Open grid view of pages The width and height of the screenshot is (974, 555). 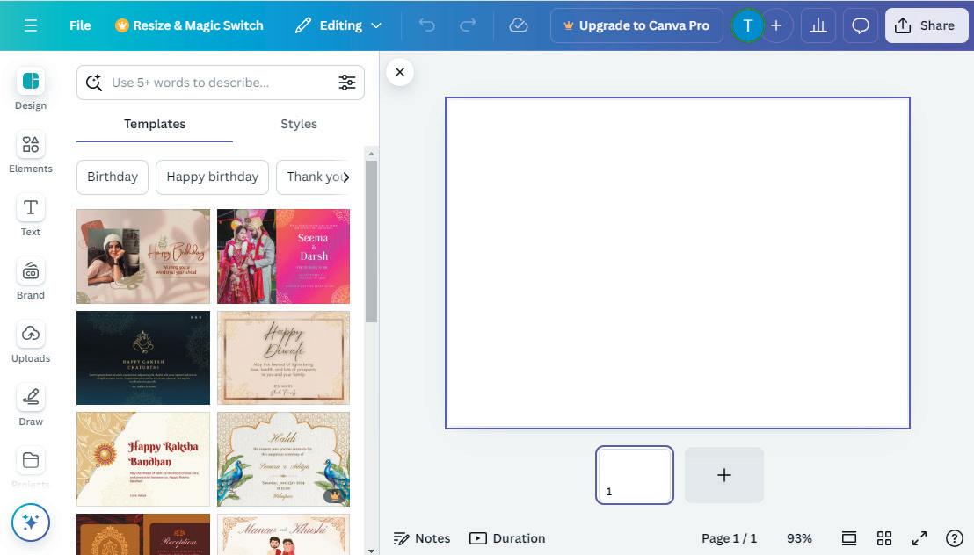pos(884,538)
